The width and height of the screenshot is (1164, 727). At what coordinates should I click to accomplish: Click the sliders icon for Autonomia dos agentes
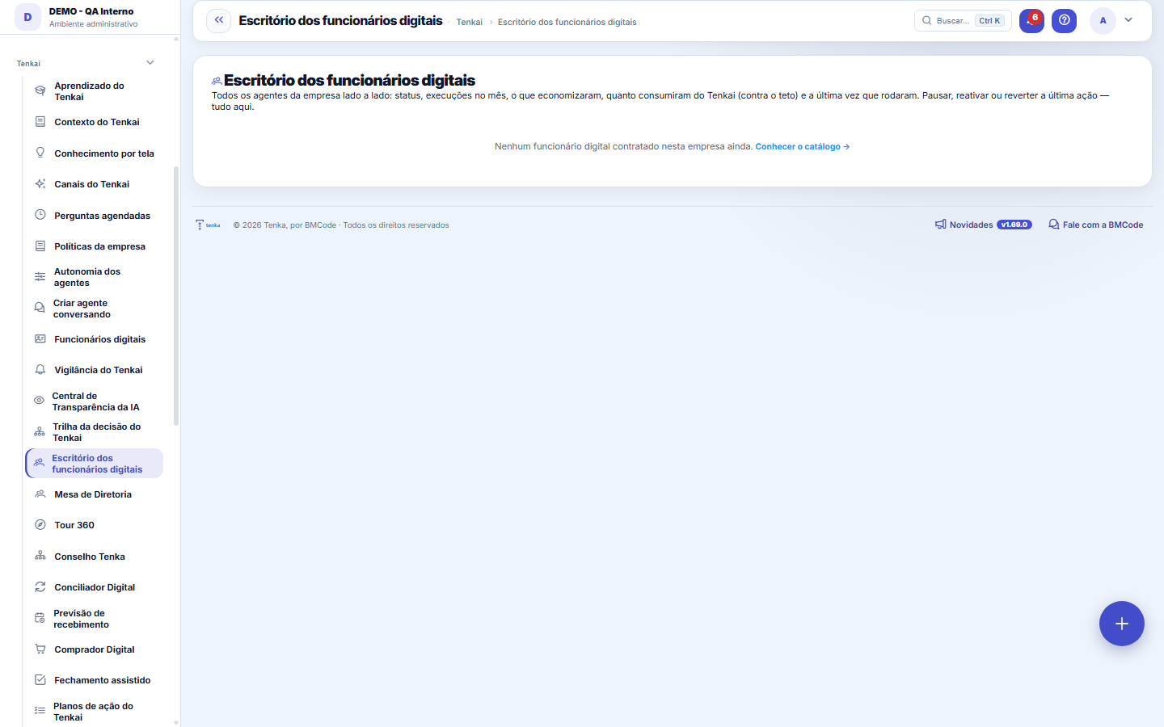point(40,277)
